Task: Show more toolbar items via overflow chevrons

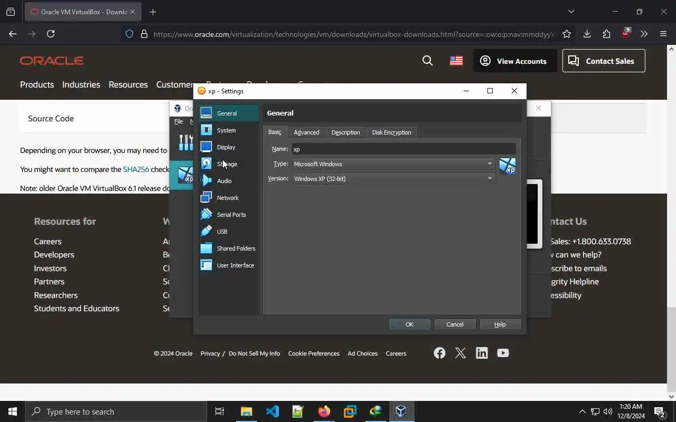Action: 644,34
